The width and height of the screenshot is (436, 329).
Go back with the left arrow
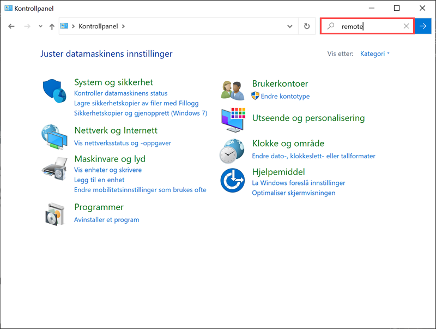11,26
